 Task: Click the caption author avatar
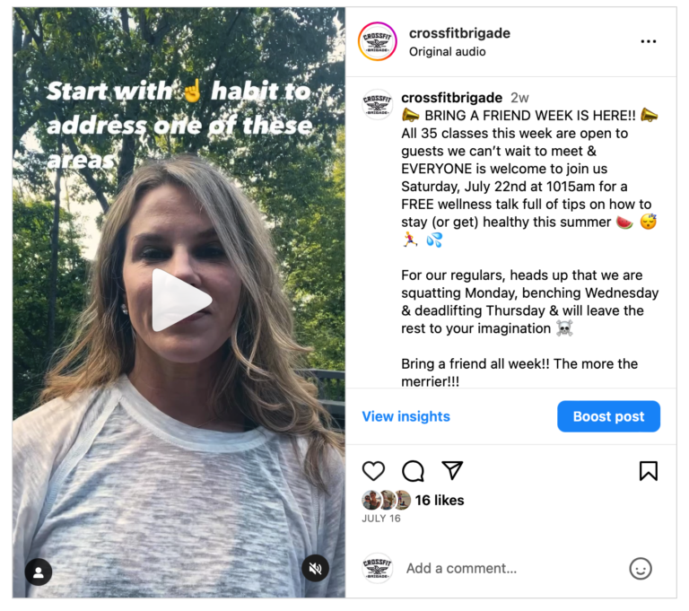pos(377,105)
